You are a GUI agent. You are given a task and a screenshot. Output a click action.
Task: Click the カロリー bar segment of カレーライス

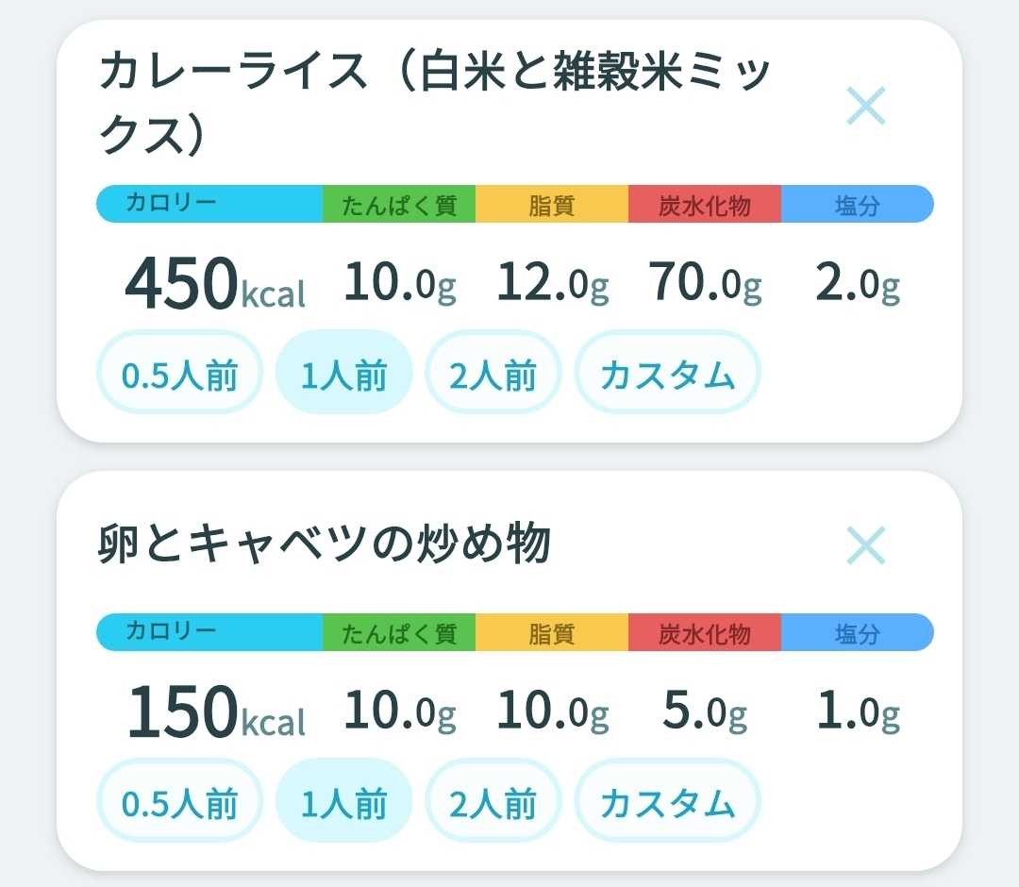coord(209,204)
